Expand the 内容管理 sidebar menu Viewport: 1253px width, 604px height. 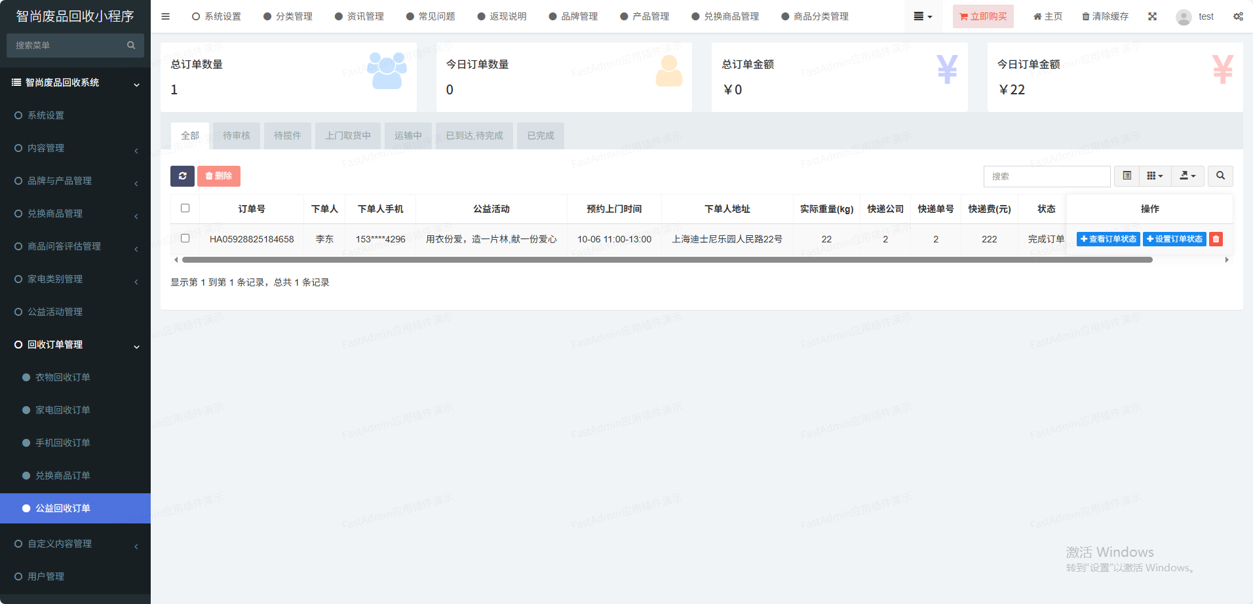click(75, 148)
